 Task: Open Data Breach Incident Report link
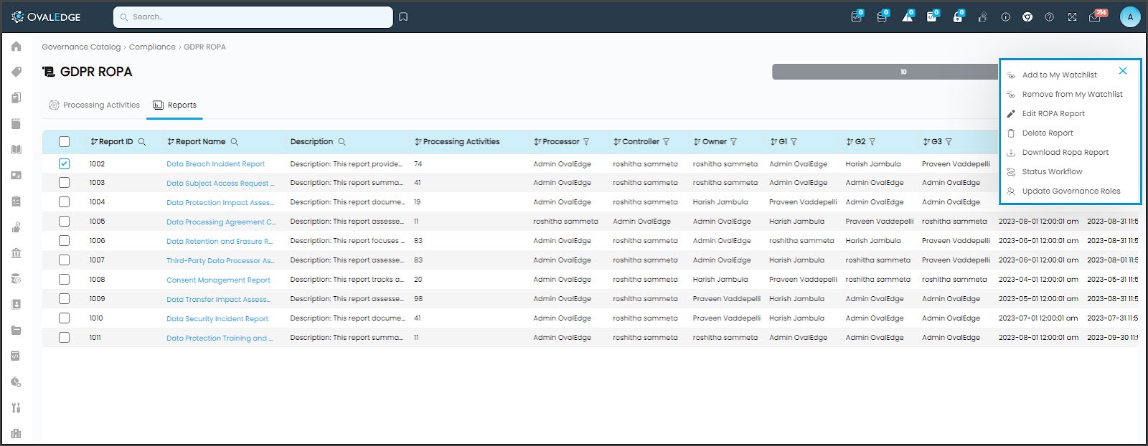[215, 164]
